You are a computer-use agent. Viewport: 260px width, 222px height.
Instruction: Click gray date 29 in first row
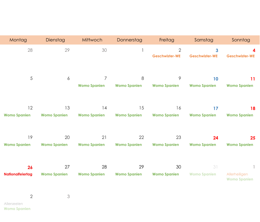tap(67, 50)
